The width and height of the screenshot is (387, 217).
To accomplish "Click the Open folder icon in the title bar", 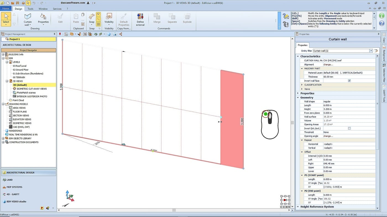I will click(x=13, y=3).
